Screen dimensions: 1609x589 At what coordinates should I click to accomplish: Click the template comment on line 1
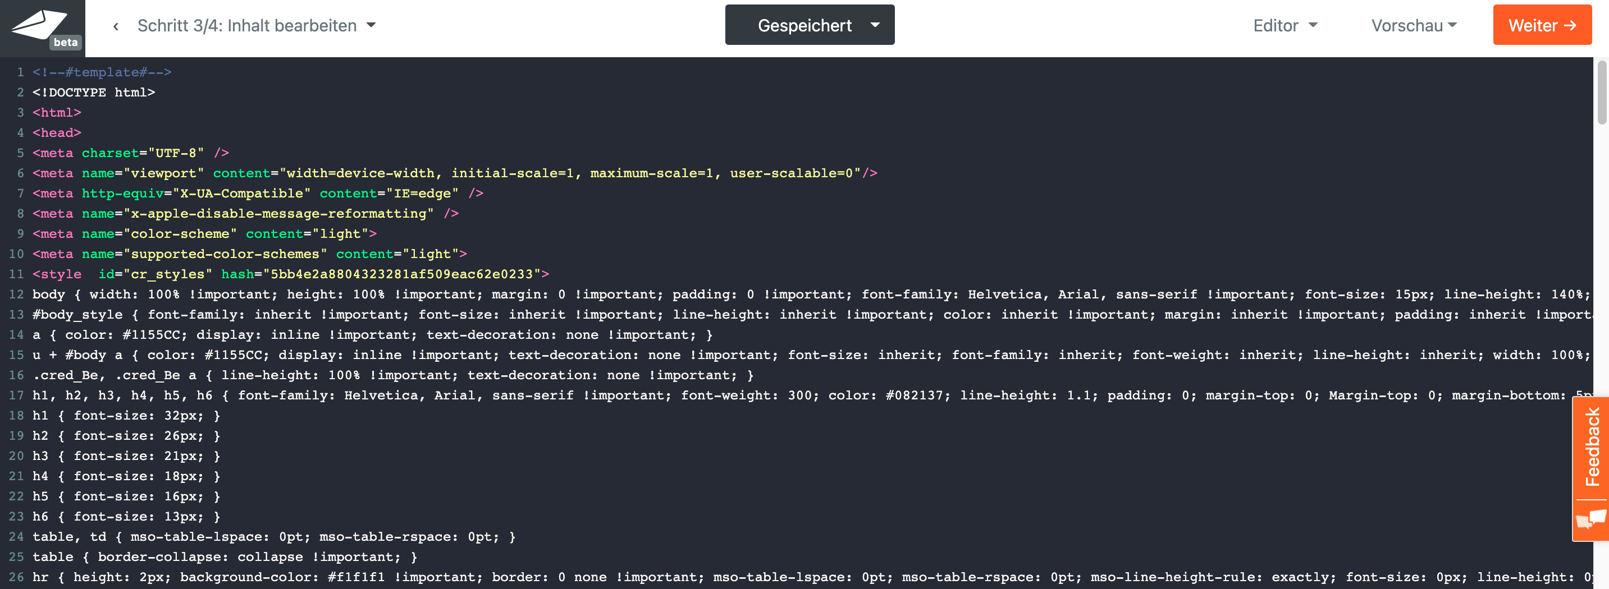point(102,72)
